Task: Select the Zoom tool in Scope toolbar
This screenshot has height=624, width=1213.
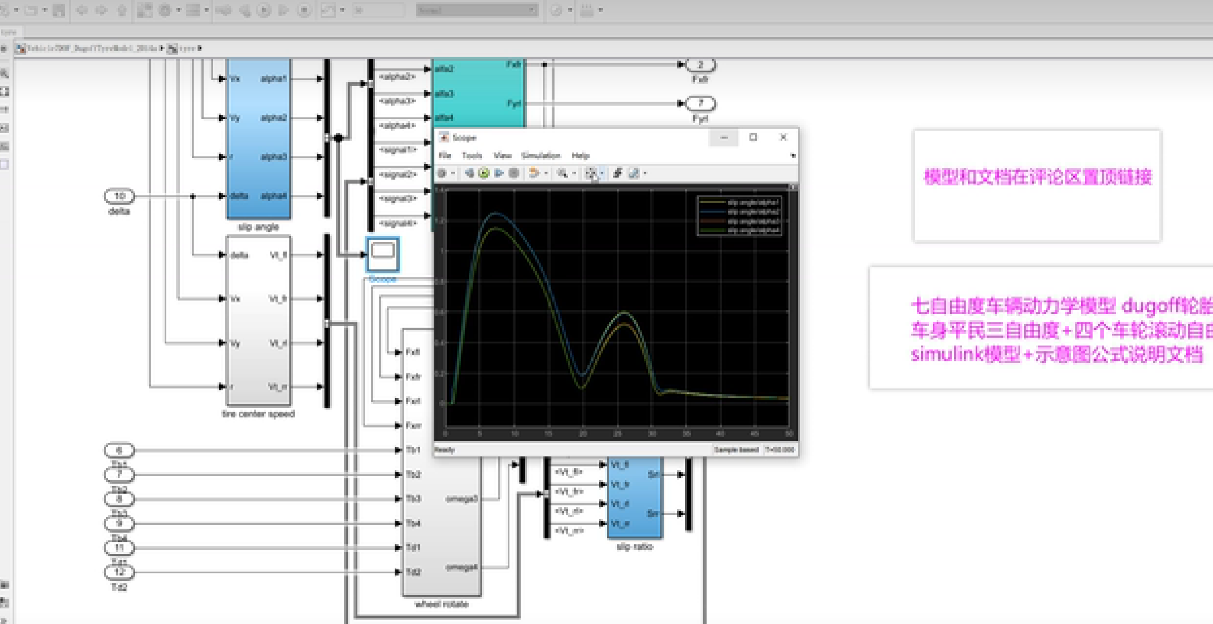Action: click(562, 173)
